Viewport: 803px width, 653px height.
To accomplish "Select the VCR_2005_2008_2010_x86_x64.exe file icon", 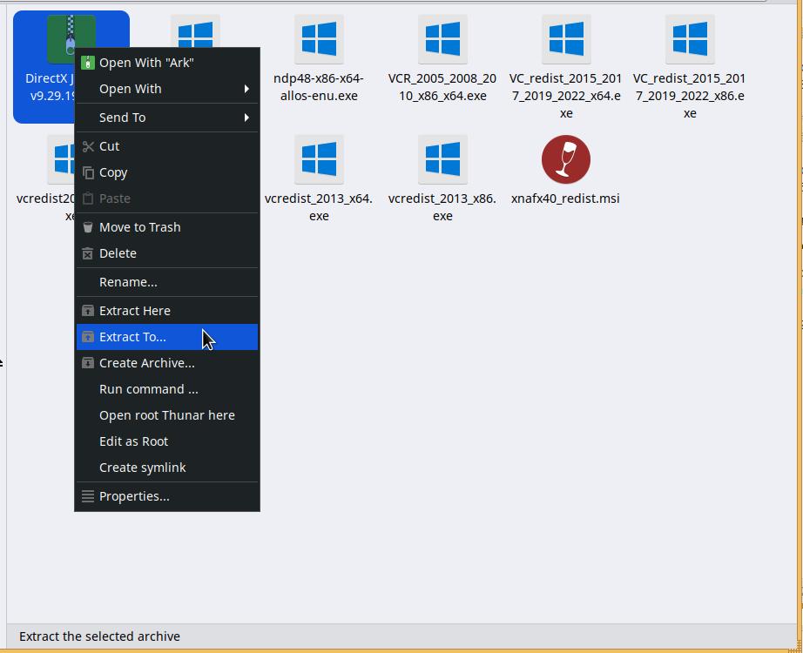I will tap(442, 39).
